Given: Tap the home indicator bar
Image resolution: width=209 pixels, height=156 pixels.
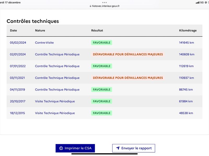Looking at the screenshot, I should click(x=104, y=154).
